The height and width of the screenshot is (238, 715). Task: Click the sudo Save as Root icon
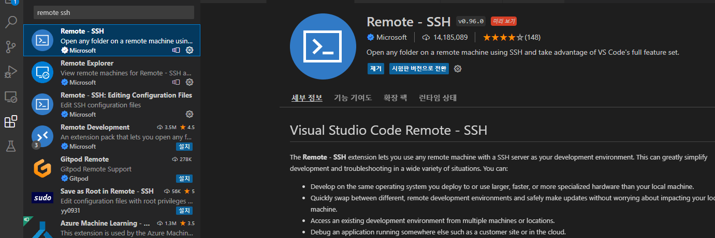(x=42, y=198)
